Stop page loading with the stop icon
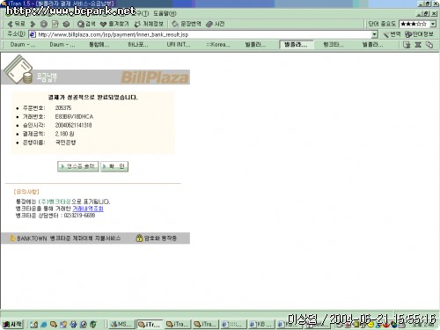Viewport: 440px width, 330px height. [x=44, y=24]
